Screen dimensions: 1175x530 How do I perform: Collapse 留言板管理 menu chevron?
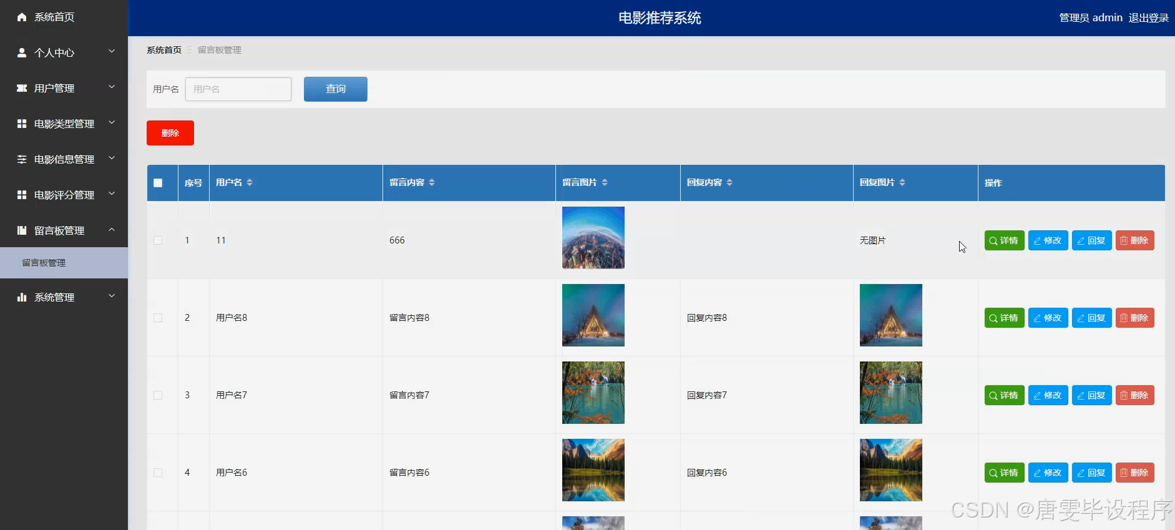(x=112, y=230)
